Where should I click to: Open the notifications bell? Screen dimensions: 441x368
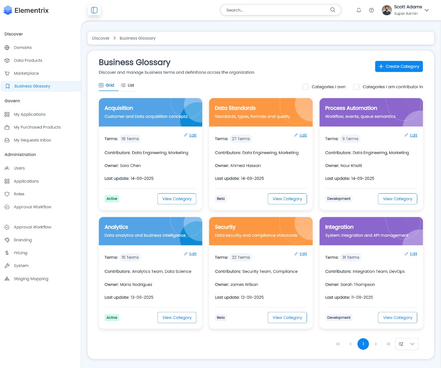[359, 10]
